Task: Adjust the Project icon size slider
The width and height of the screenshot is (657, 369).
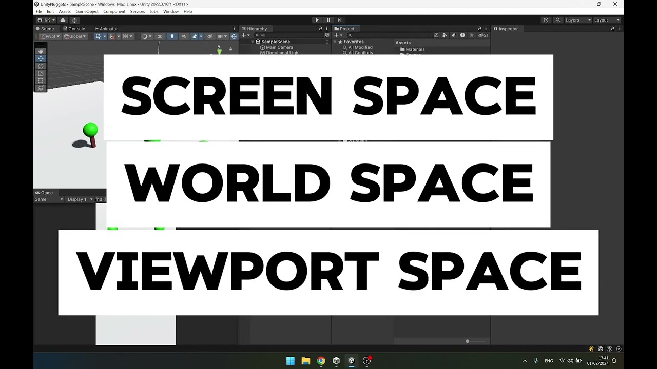Action: [474, 341]
